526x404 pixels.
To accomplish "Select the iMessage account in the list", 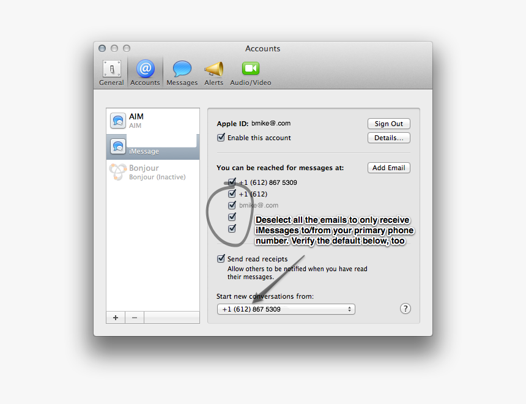I will pos(153,147).
